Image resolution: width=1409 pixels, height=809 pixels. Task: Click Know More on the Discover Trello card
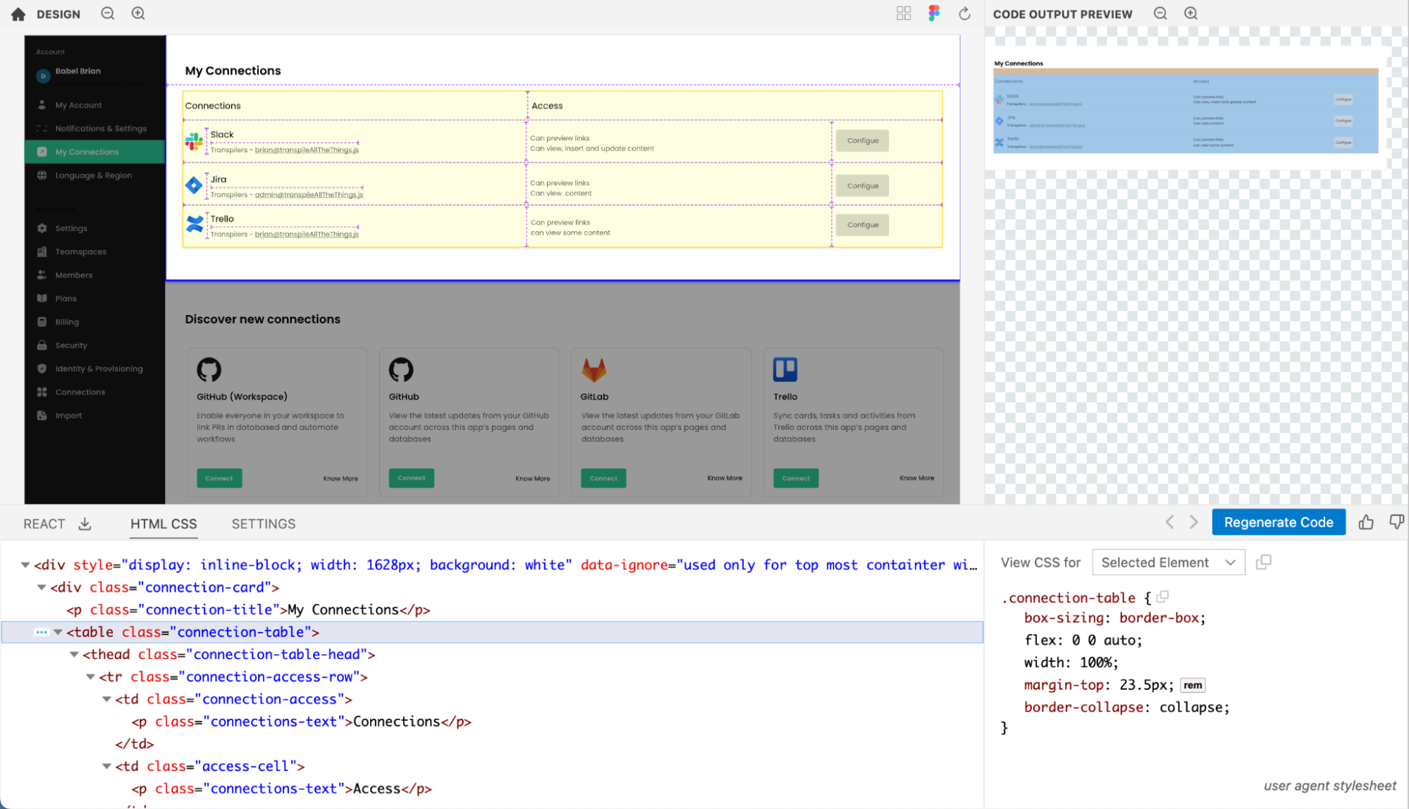(x=916, y=478)
